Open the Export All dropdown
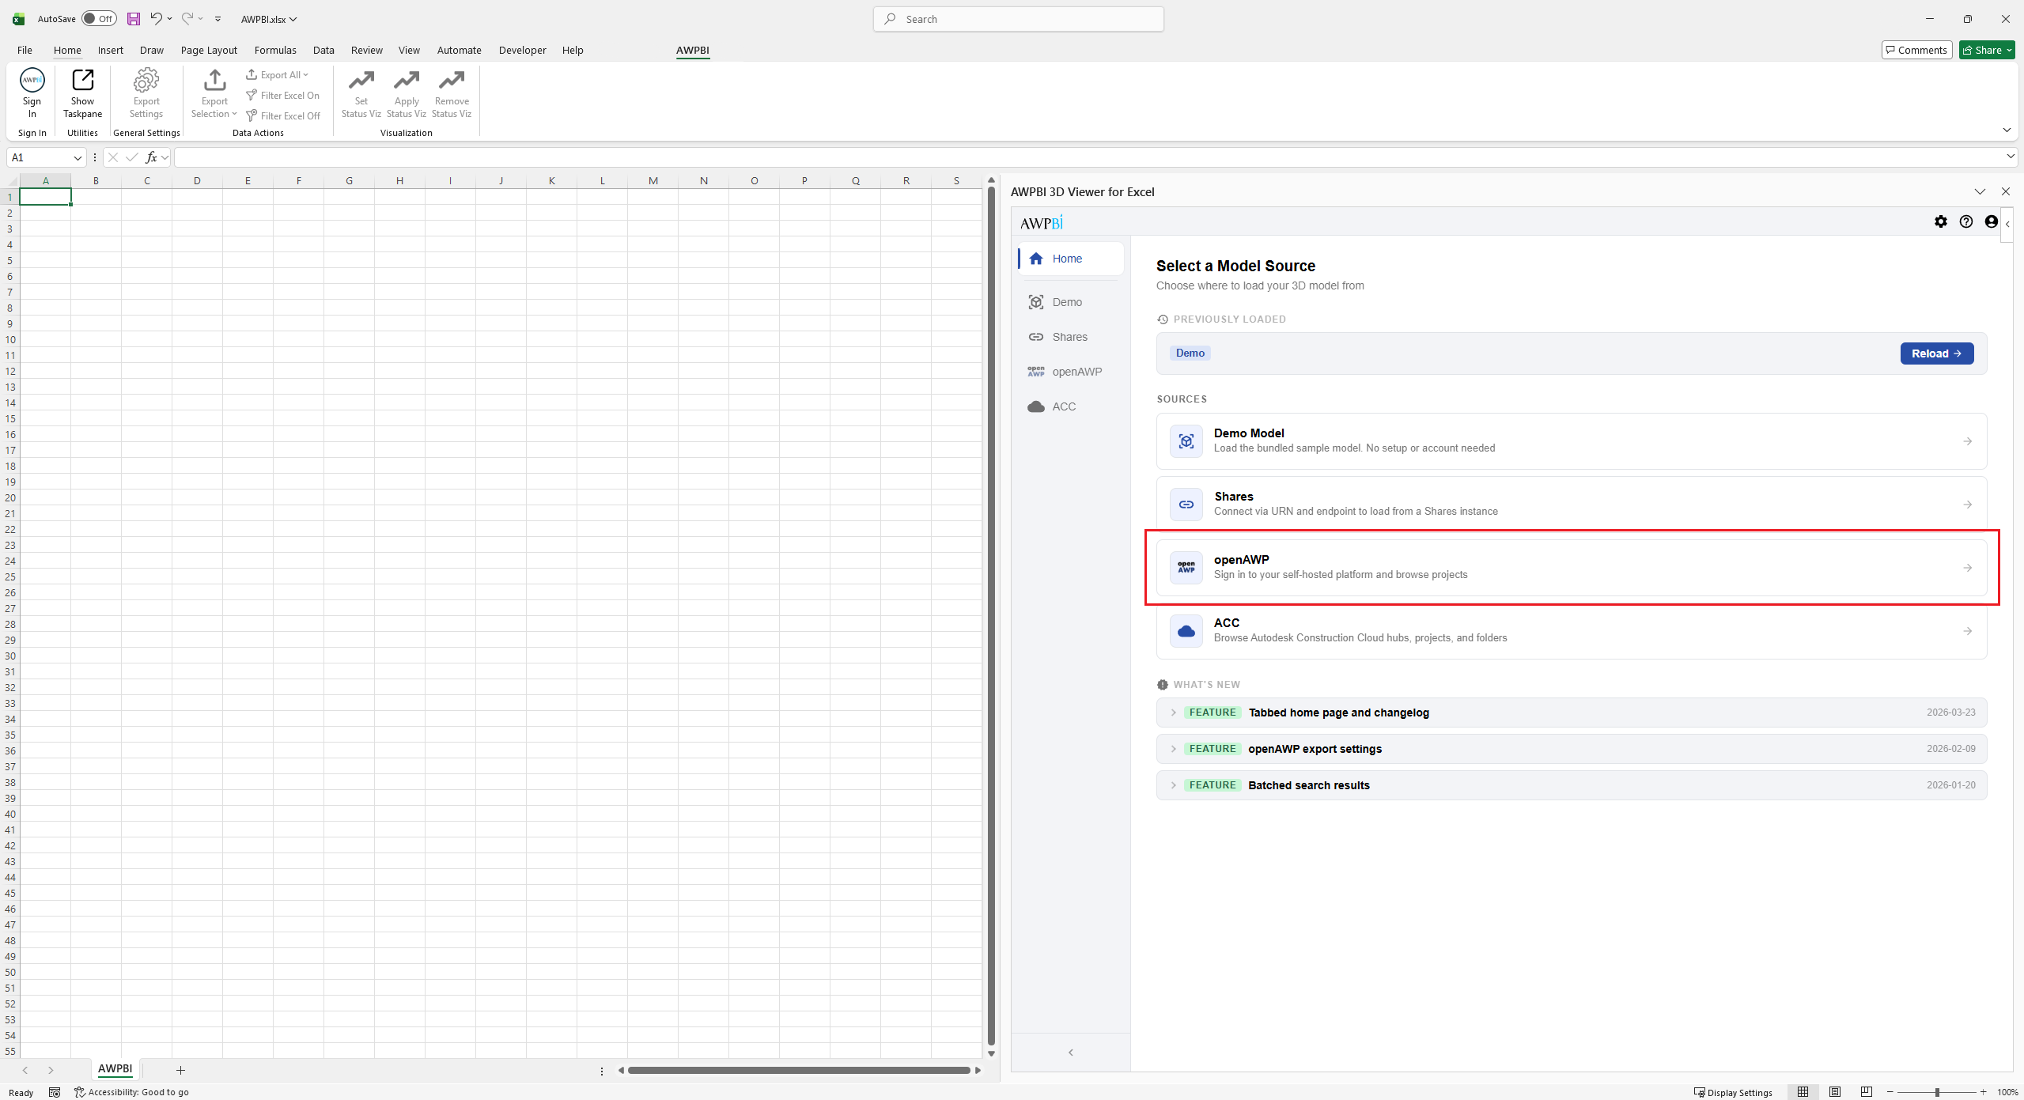The height and width of the screenshot is (1100, 2024). pos(277,75)
